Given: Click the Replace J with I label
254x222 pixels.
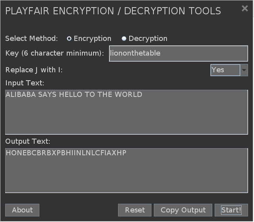Looking at the screenshot, I should pyautogui.click(x=34, y=70).
